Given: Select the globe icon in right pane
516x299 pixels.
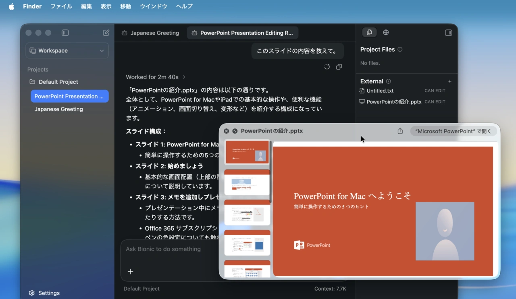Looking at the screenshot, I should tap(386, 33).
